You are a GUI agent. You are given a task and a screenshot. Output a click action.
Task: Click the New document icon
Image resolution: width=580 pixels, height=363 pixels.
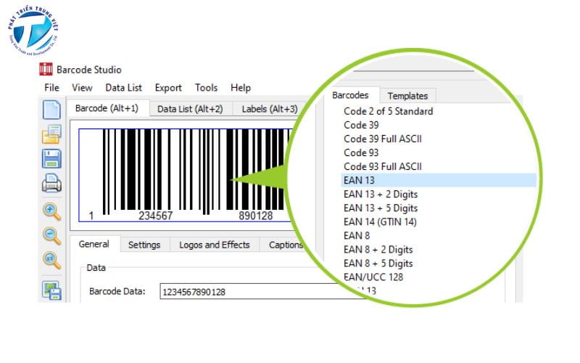(x=51, y=110)
